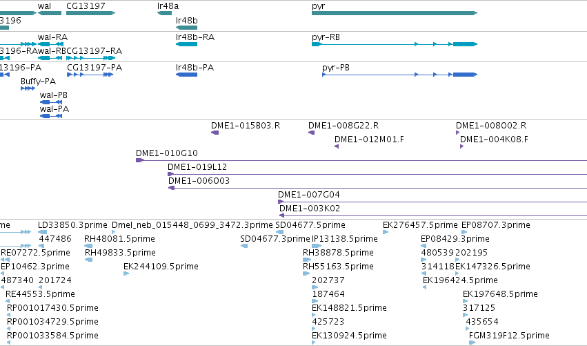This screenshot has height=346, width=587.
Task: Select the CG13197 gene bar
Action: [90, 13]
